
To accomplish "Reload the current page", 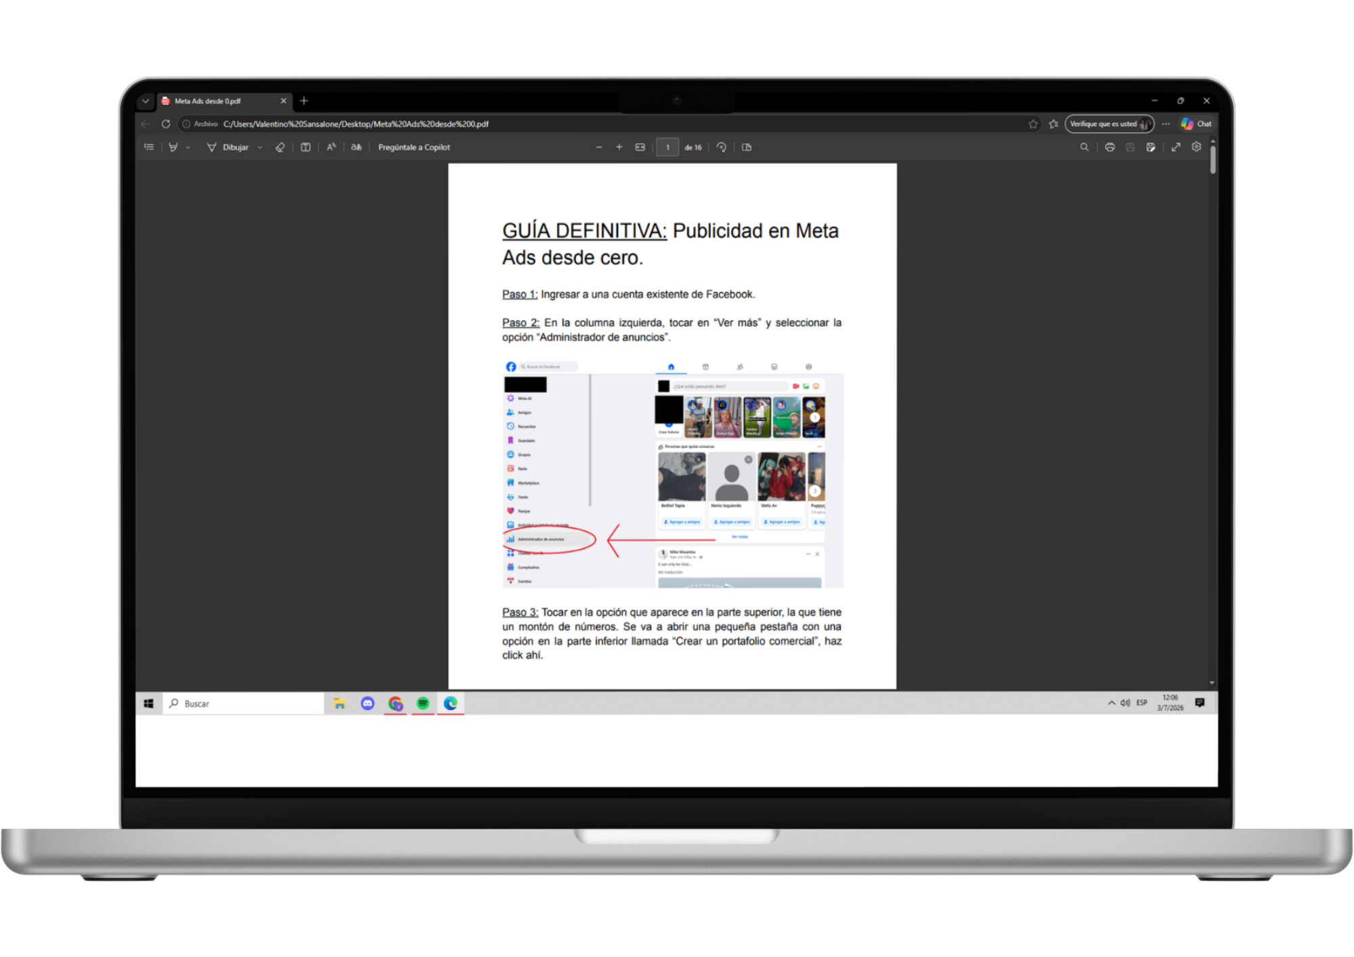I will click(x=166, y=124).
